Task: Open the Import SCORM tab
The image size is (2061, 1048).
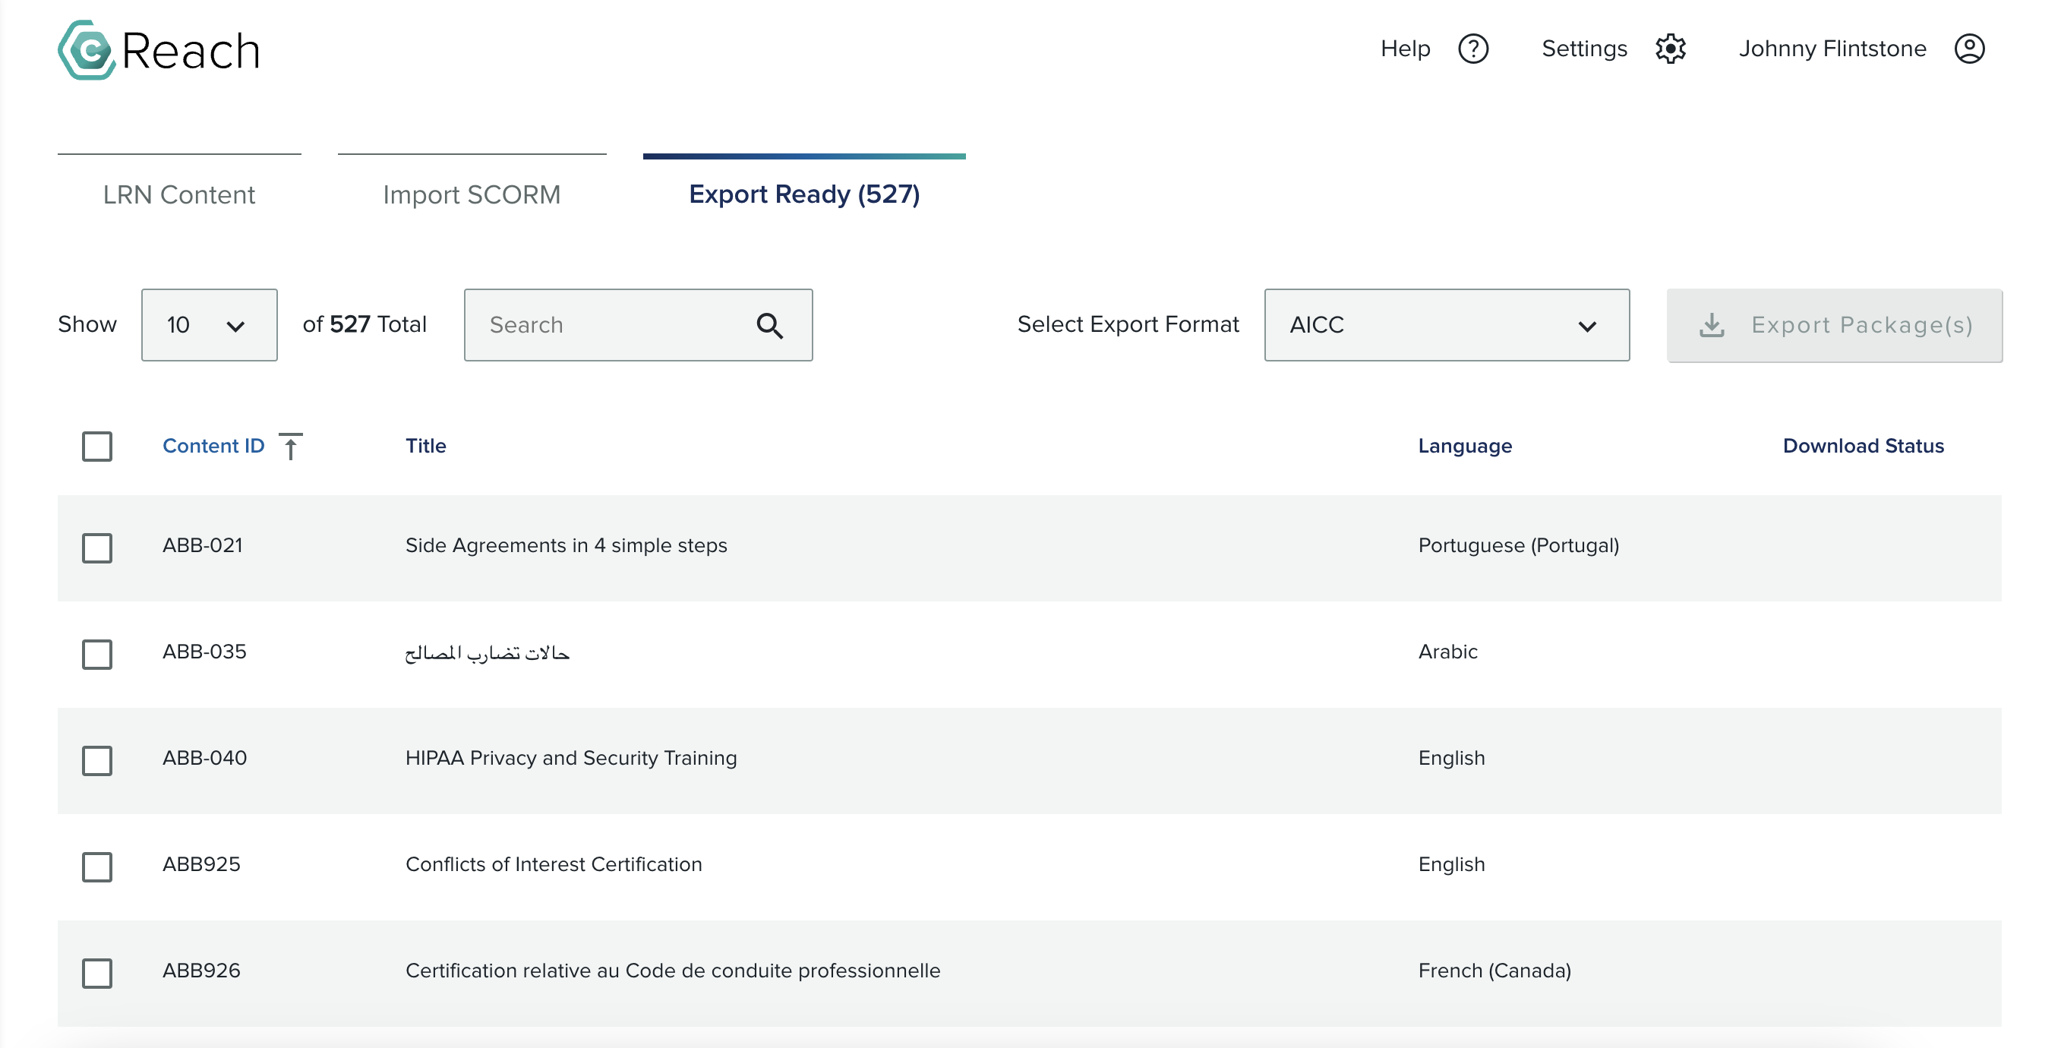Action: [x=472, y=194]
